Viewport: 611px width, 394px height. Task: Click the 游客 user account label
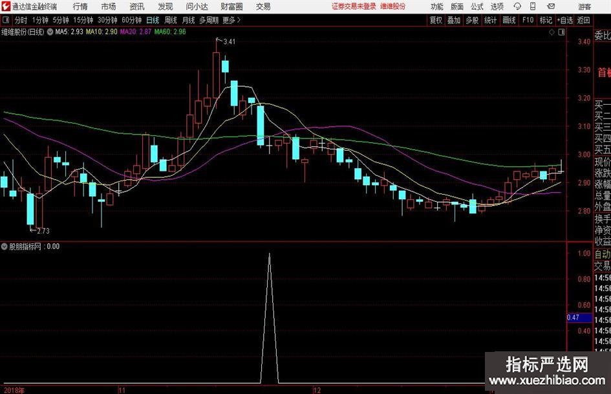(x=584, y=6)
